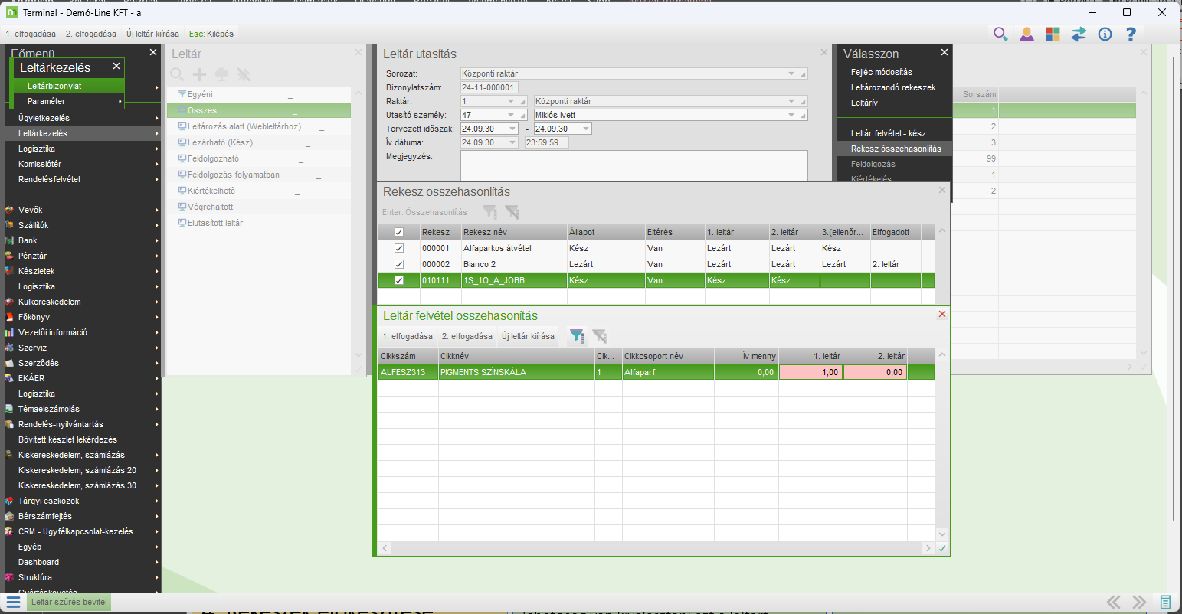Open the four-colored tiles icon
The height and width of the screenshot is (614, 1182).
pyautogui.click(x=1053, y=34)
